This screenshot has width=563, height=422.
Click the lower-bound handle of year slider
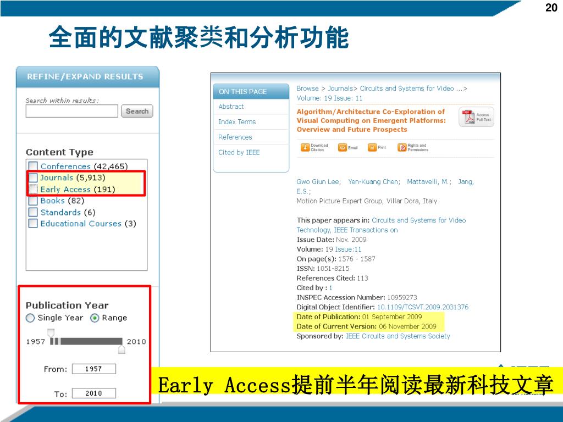(x=51, y=333)
